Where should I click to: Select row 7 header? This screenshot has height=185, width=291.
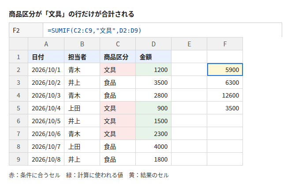(x=19, y=134)
